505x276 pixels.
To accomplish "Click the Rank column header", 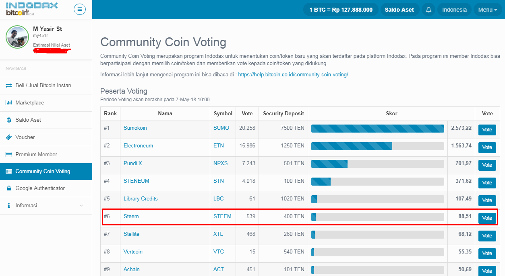I will click(x=110, y=114).
